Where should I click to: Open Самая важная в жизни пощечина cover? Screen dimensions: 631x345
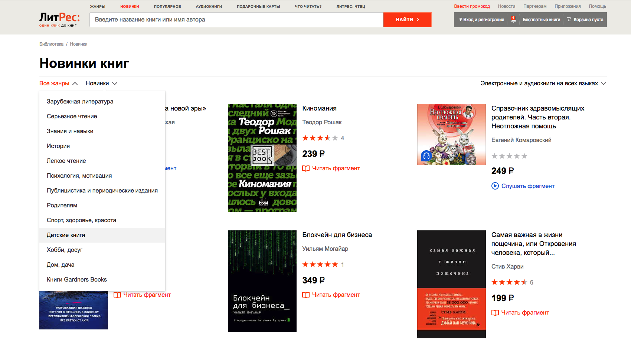click(x=451, y=284)
